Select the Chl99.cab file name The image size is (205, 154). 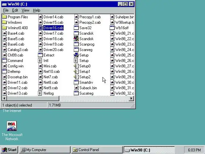(15, 55)
